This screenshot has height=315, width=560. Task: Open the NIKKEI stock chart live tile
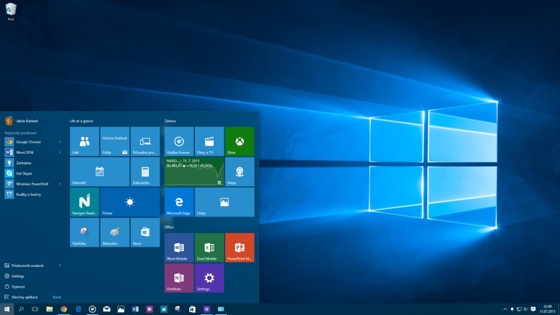194,172
